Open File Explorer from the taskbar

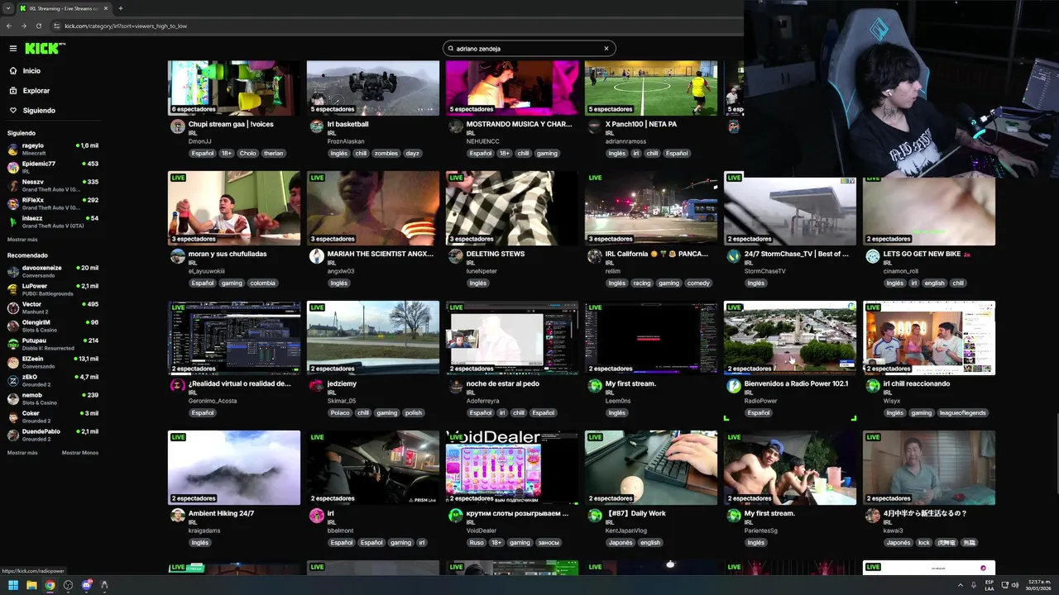pos(31,585)
